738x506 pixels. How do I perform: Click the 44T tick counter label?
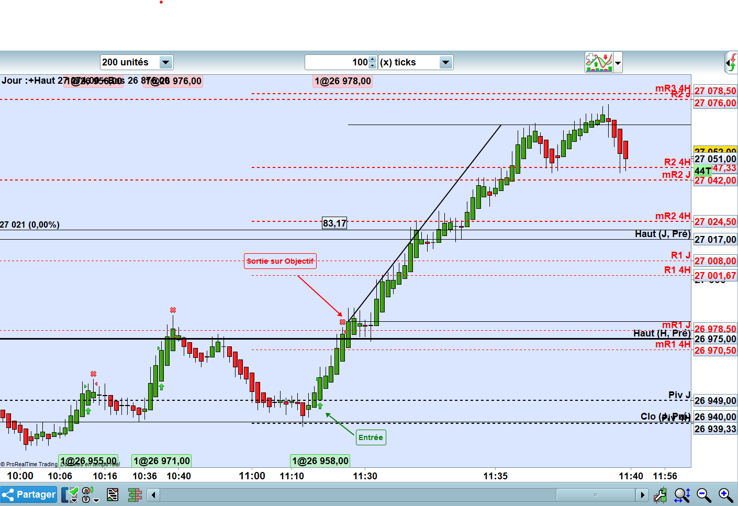[x=702, y=171]
